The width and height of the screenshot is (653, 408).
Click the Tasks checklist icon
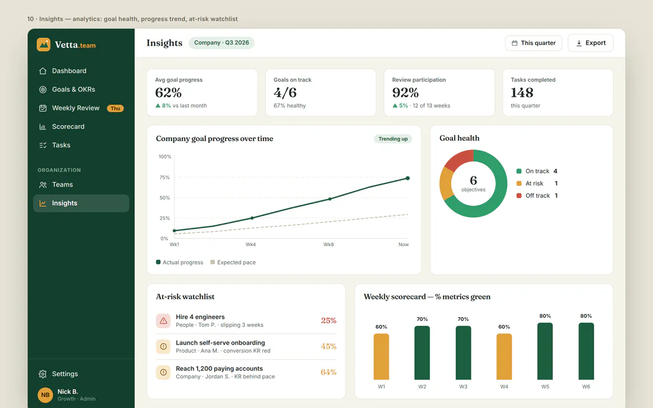tap(43, 145)
